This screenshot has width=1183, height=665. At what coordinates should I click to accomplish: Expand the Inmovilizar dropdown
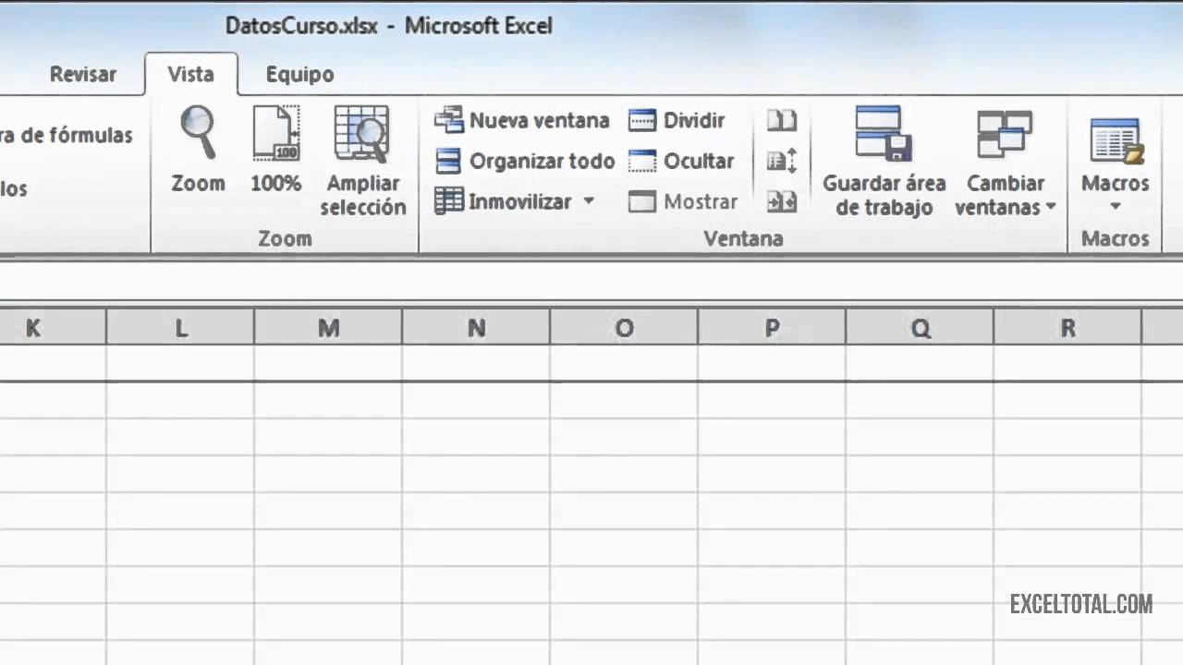point(589,201)
